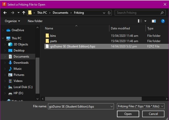Open the Fritzing Files type filter dropdown
This screenshot has height=120, width=169.
pos(141,106)
